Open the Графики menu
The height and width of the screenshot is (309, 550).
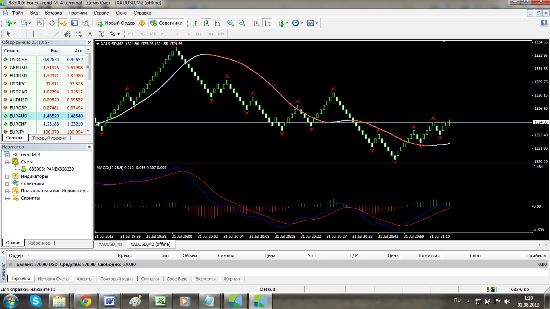[78, 12]
